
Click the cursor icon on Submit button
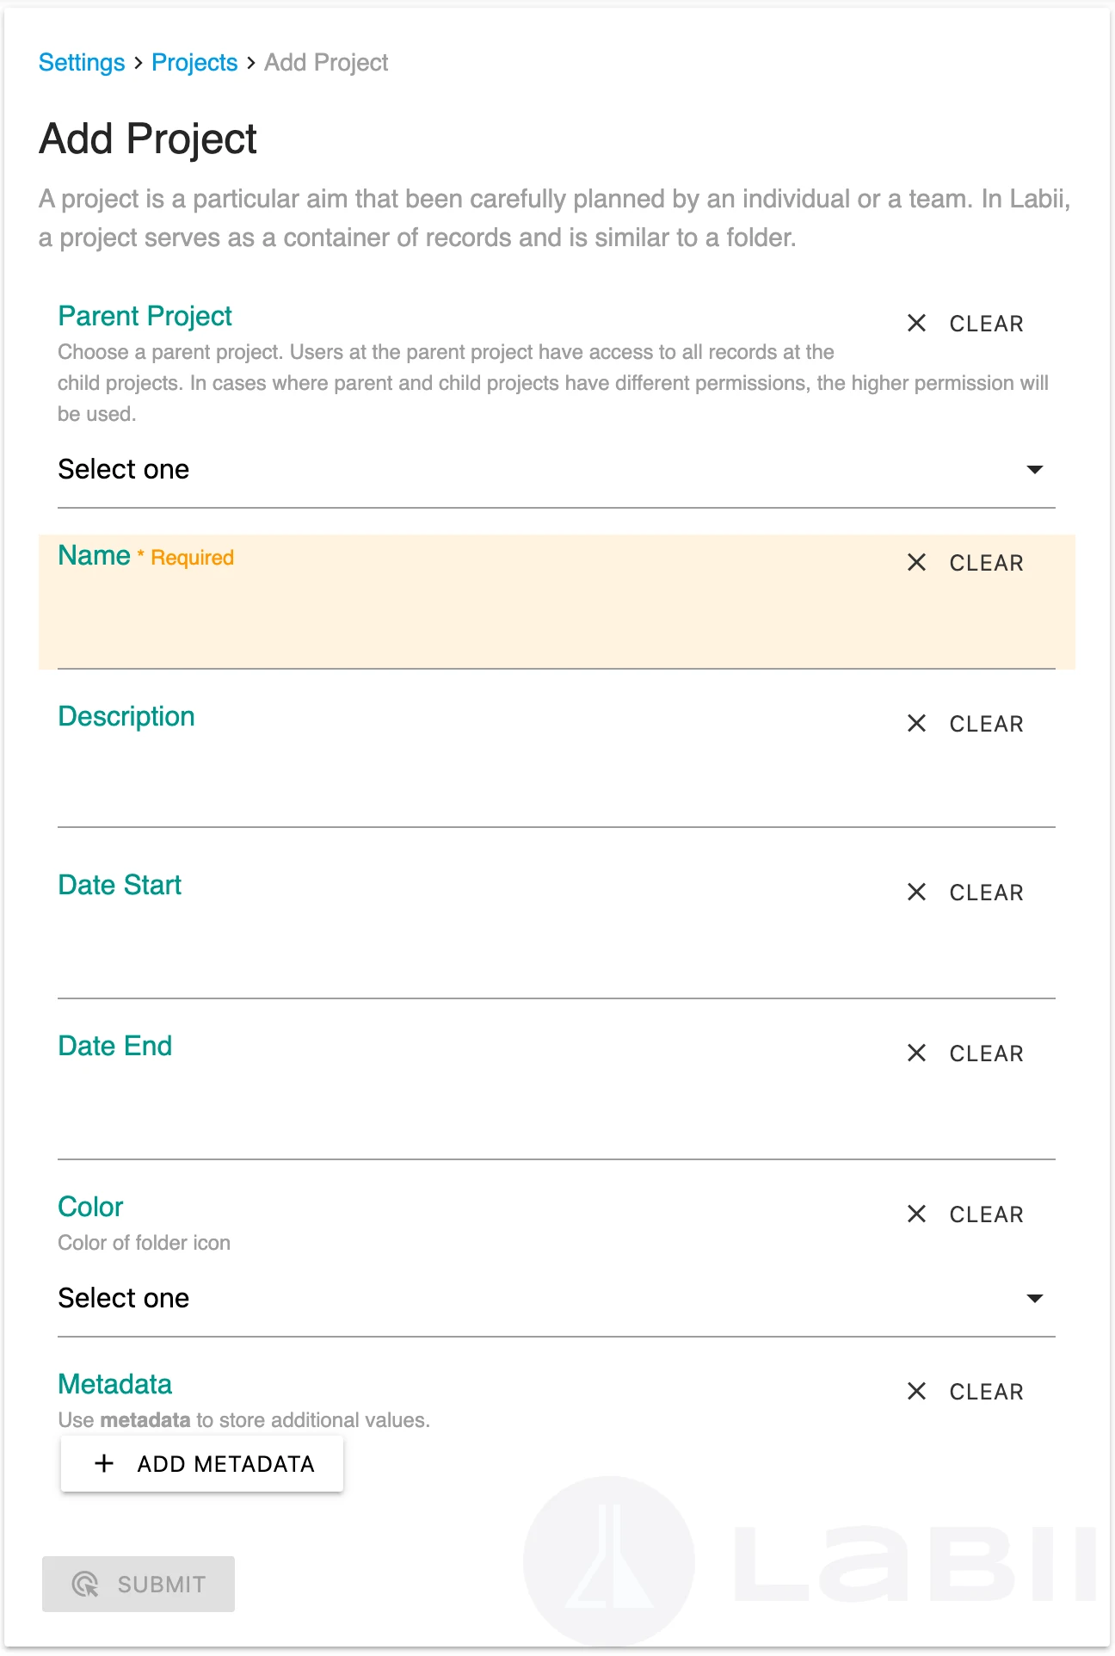[x=85, y=1584]
